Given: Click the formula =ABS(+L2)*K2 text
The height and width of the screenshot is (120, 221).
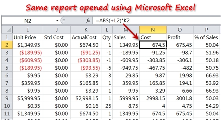Looking at the screenshot, I should tap(113, 21).
